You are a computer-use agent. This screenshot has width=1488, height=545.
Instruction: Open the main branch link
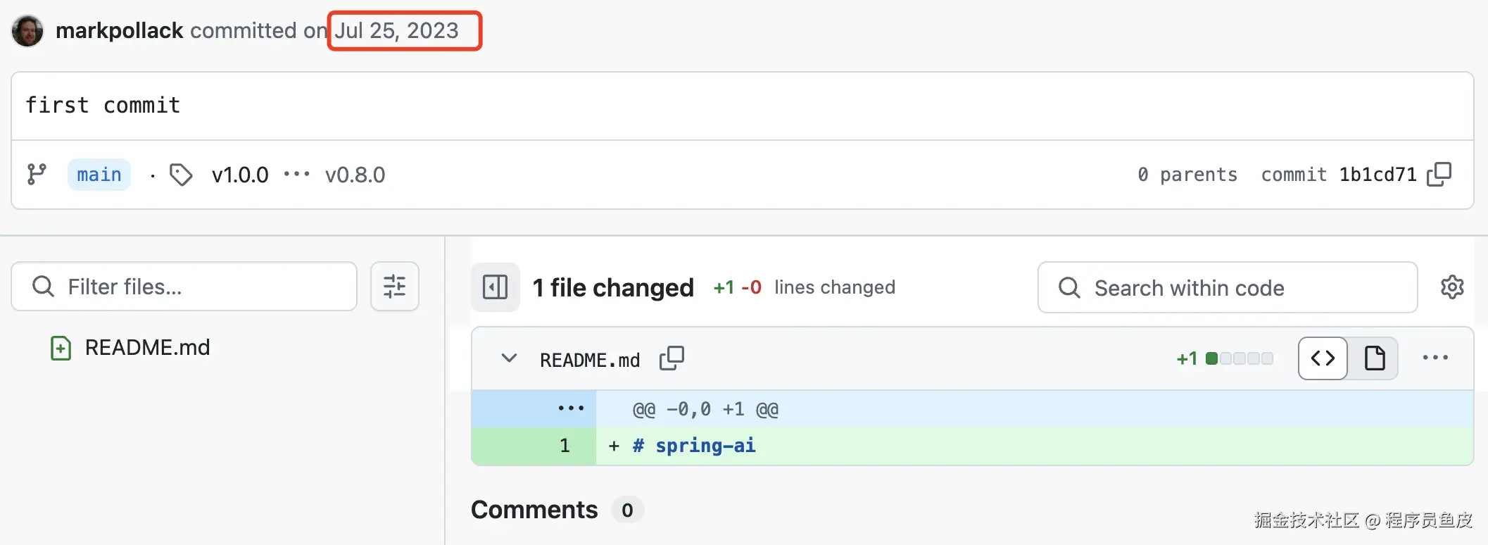click(x=99, y=175)
